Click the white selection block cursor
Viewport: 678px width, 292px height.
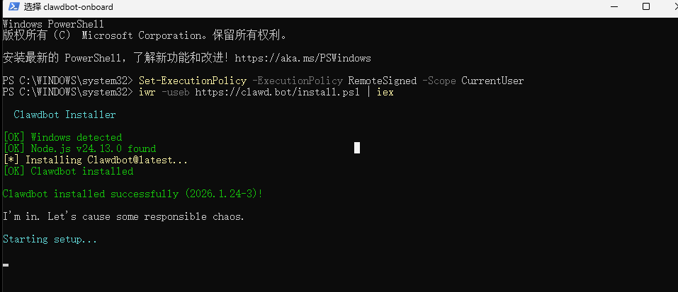point(357,148)
